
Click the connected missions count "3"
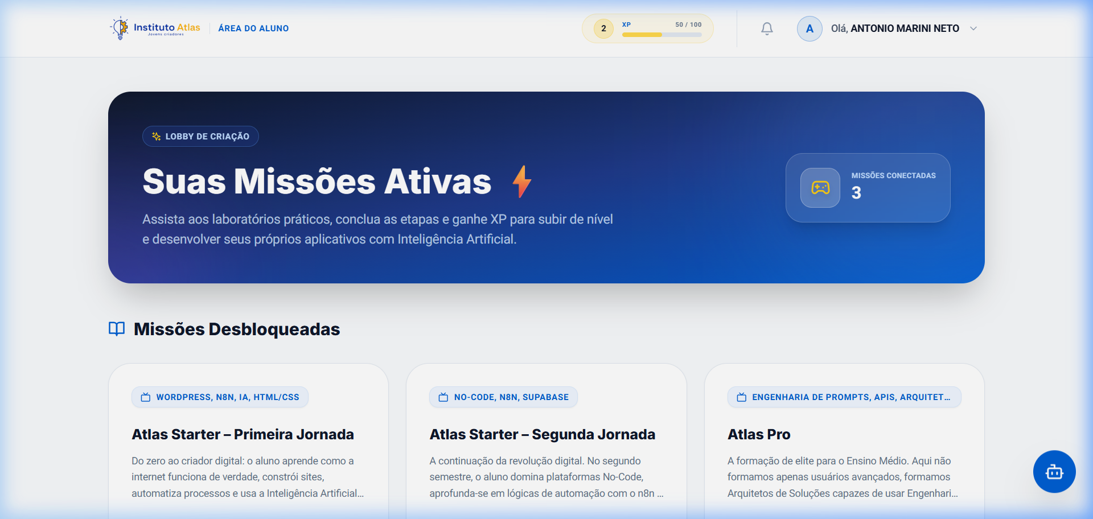856,193
